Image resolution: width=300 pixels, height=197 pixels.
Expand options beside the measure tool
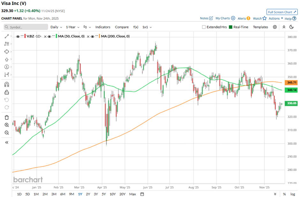pos(11,74)
